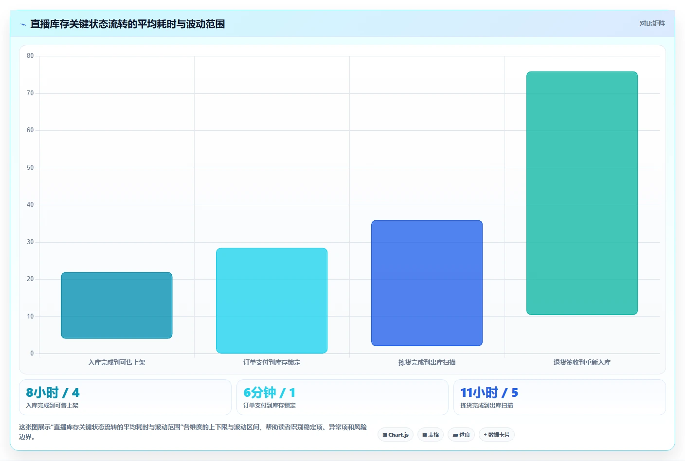Select the 进度 tag
This screenshot has height=461, width=685.
pos(461,435)
